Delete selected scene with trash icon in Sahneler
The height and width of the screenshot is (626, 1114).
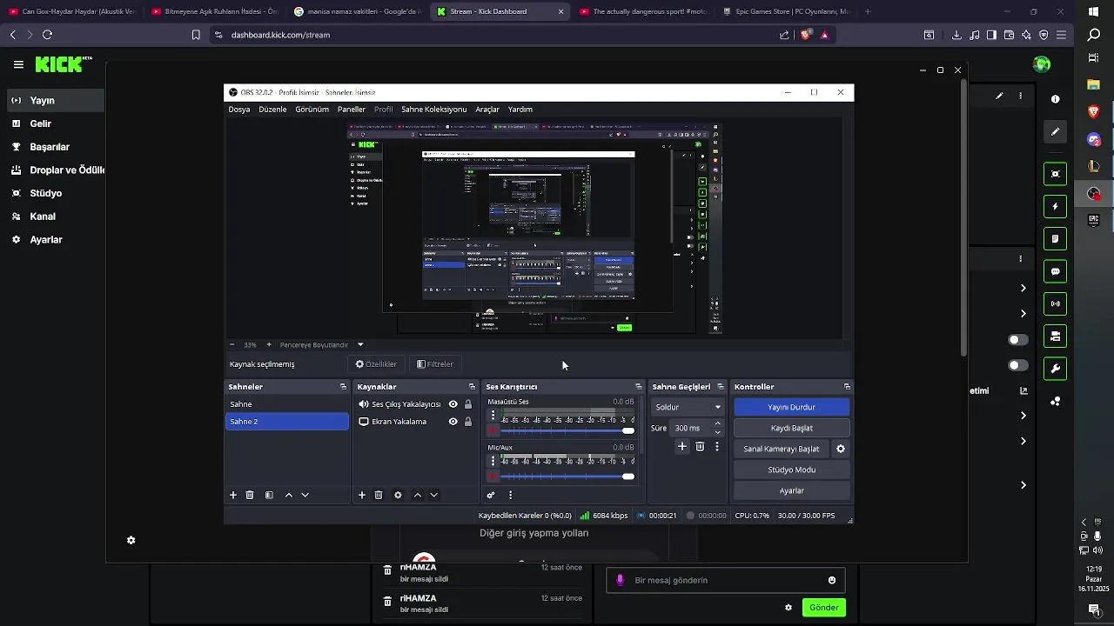coord(250,495)
